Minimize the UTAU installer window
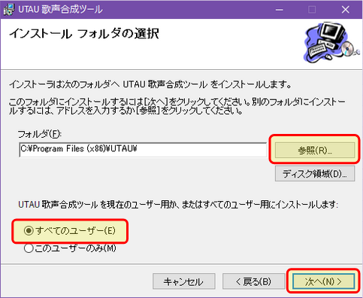Viewport: 363px width, 298px height. [280, 10]
